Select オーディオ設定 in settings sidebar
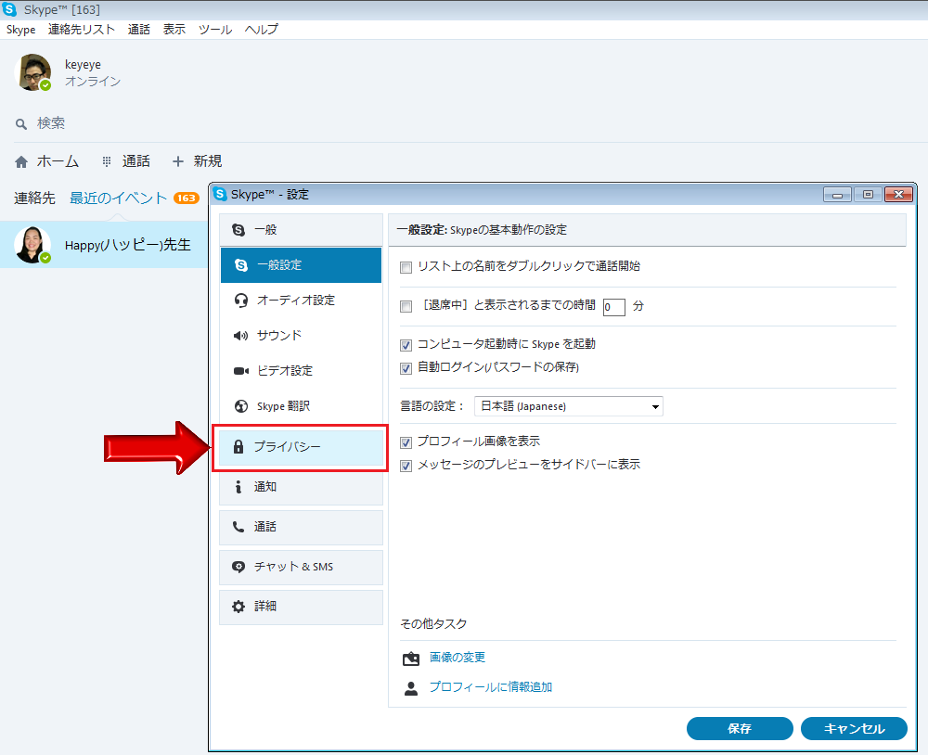 302,301
